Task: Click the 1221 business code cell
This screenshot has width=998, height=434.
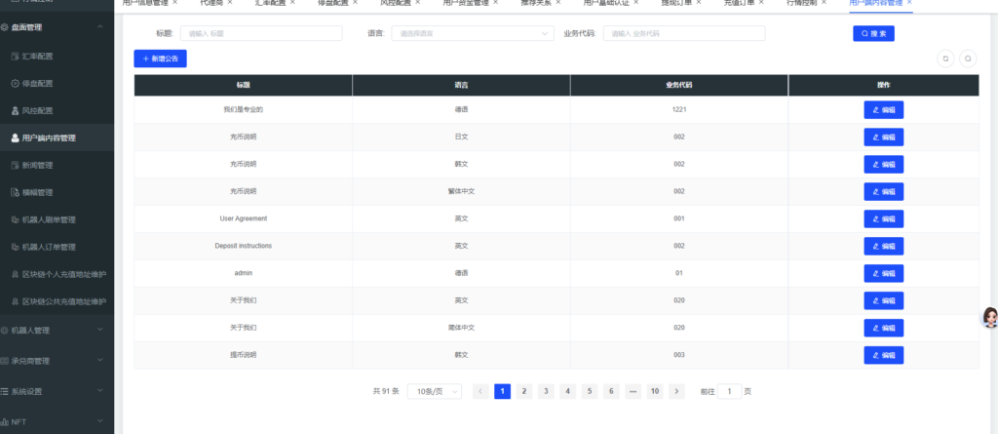Action: [x=679, y=109]
